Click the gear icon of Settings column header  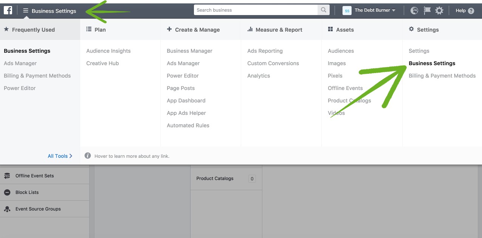point(411,29)
